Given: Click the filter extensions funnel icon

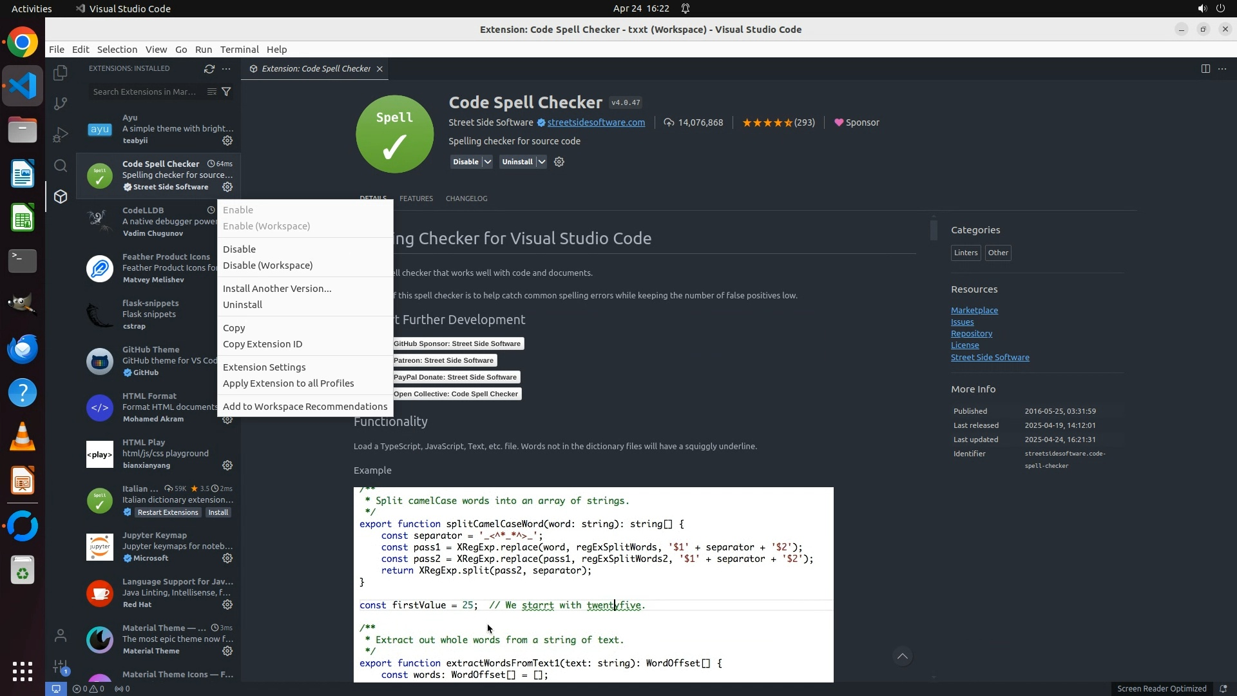Looking at the screenshot, I should click(226, 92).
